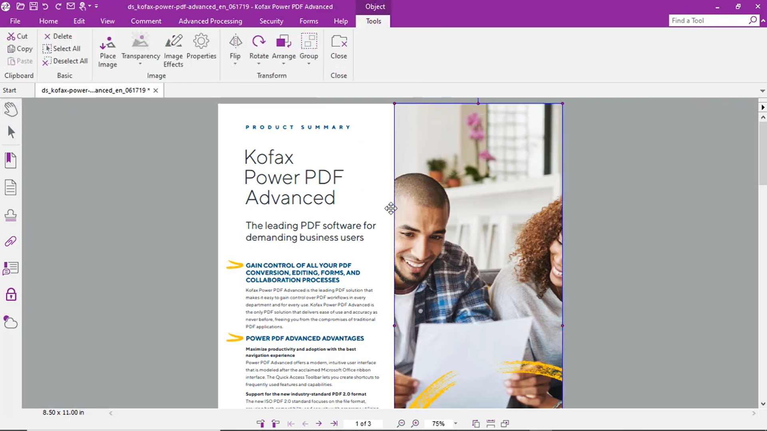Close the ds_kofax-power document tab
Viewport: 767px width, 431px height.
point(156,91)
